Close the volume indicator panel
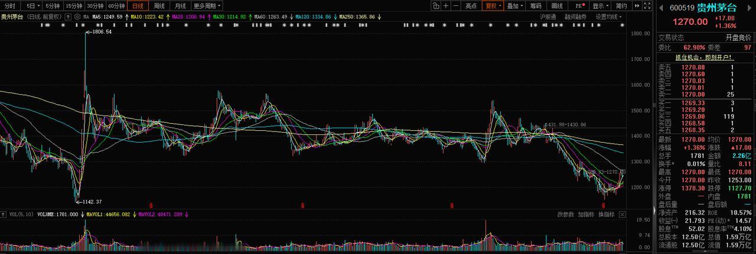Image resolution: width=756 pixels, height=254 pixels. [621, 215]
